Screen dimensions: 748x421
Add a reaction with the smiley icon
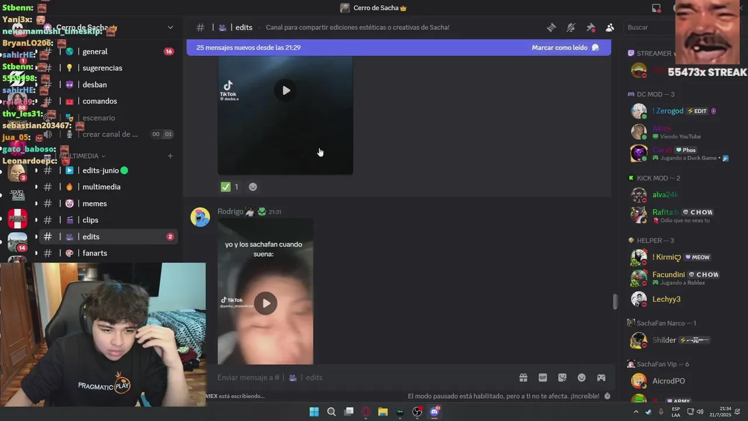pos(252,187)
